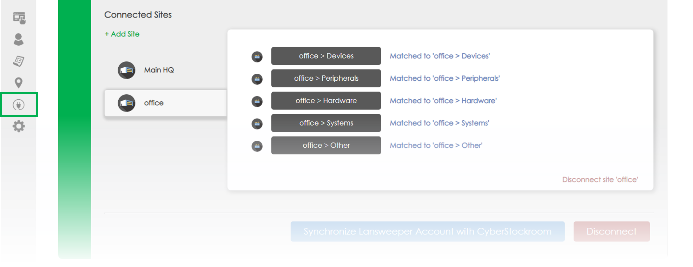The height and width of the screenshot is (267, 693).
Task: Click the office > Hardware button
Action: (326, 101)
